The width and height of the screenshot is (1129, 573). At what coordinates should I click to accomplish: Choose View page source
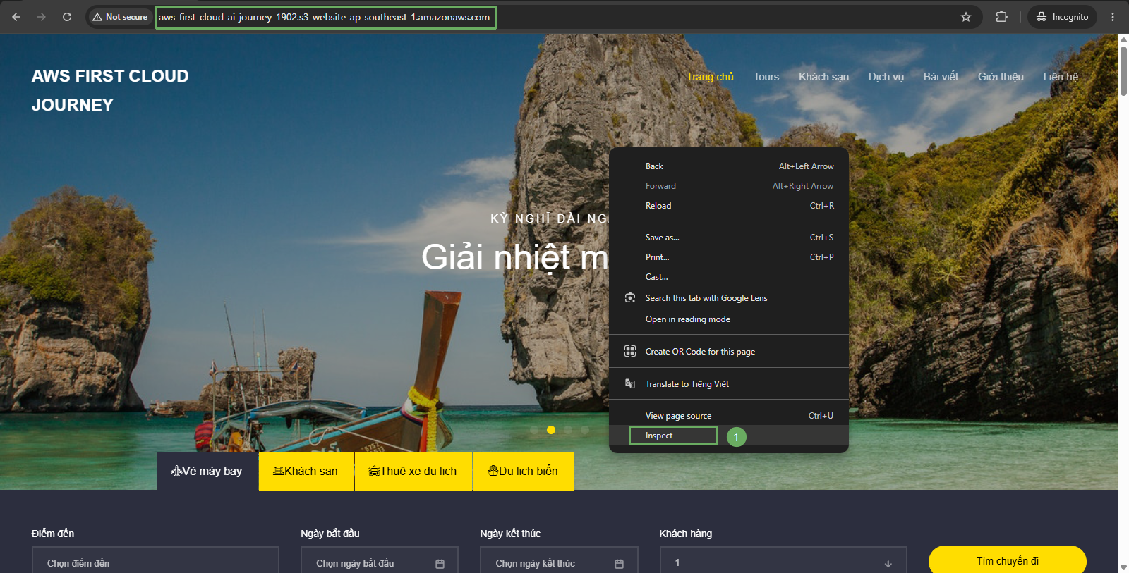tap(729, 416)
